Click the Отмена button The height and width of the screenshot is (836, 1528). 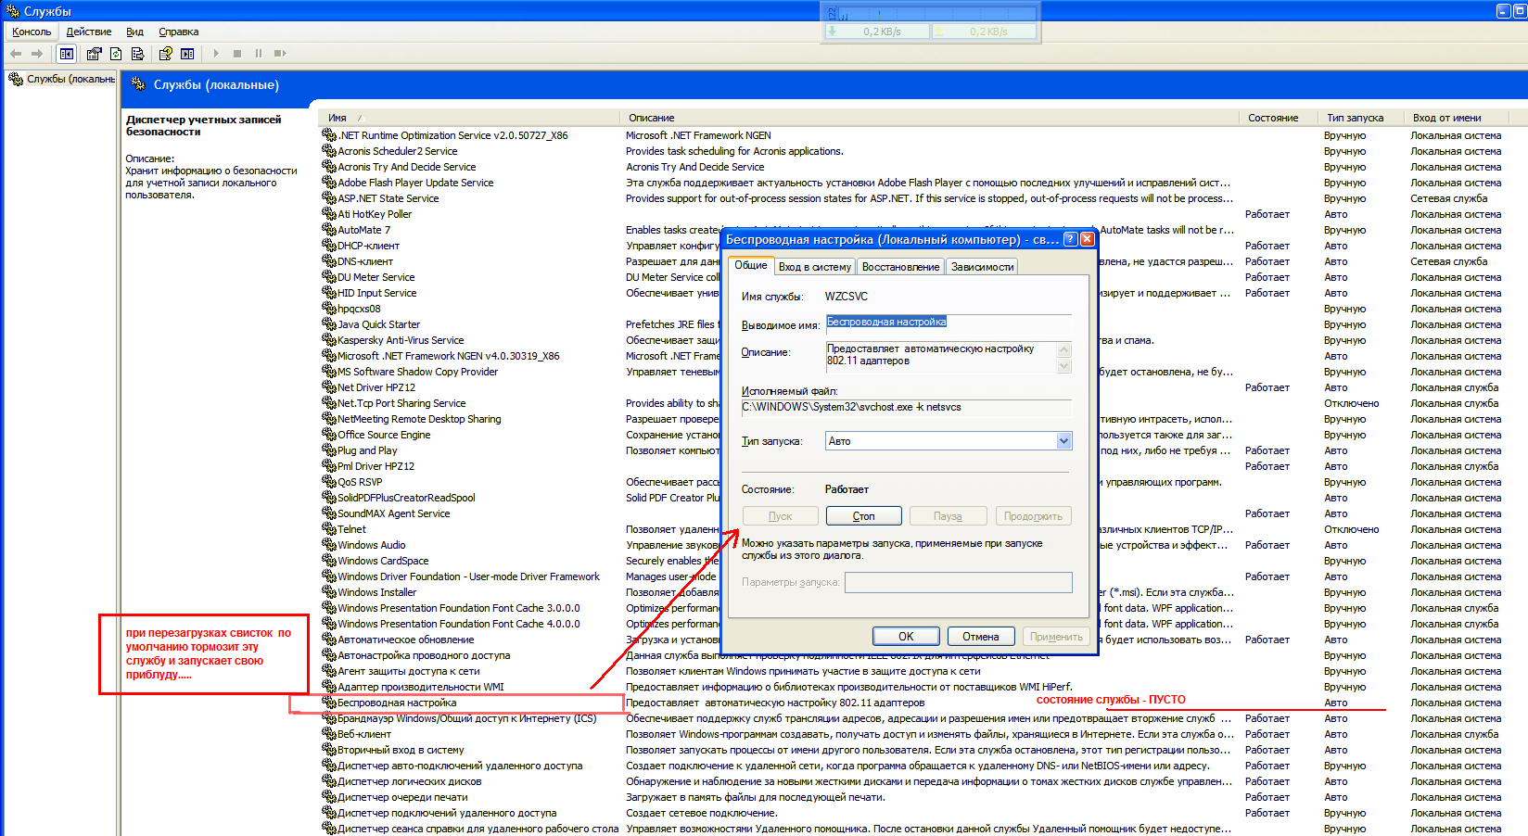click(980, 637)
